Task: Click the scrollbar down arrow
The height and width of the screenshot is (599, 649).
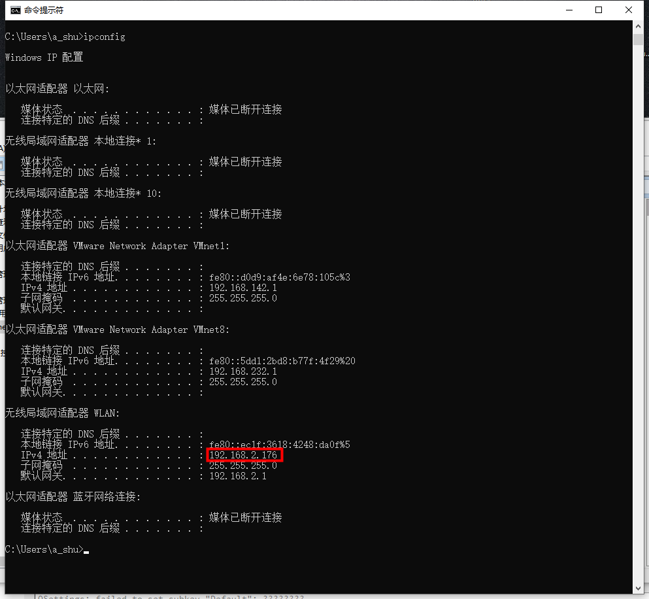Action: click(x=638, y=589)
